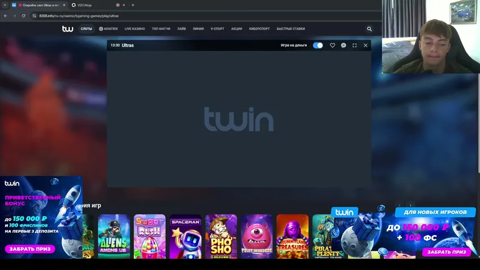This screenshot has height=270, width=480.
Task: Go to ТОП-МАТЧИ section
Action: [x=161, y=29]
